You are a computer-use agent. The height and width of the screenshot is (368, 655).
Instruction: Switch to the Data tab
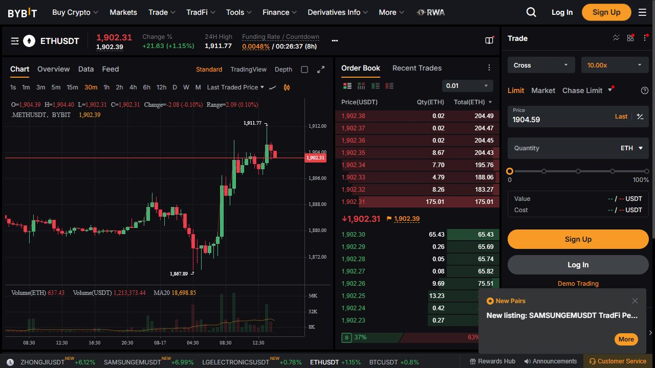[86, 69]
